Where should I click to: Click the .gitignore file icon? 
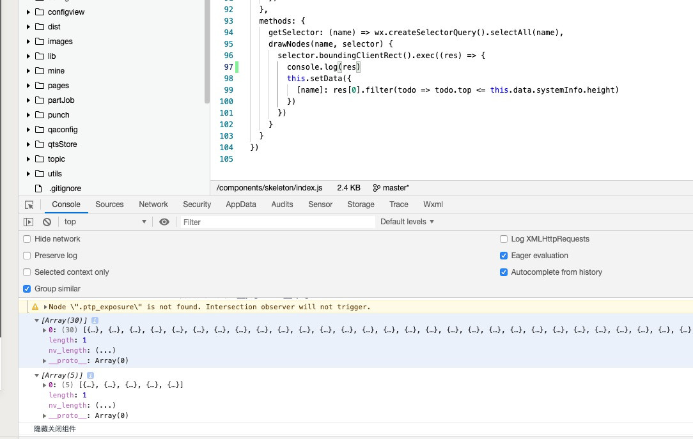pos(38,189)
